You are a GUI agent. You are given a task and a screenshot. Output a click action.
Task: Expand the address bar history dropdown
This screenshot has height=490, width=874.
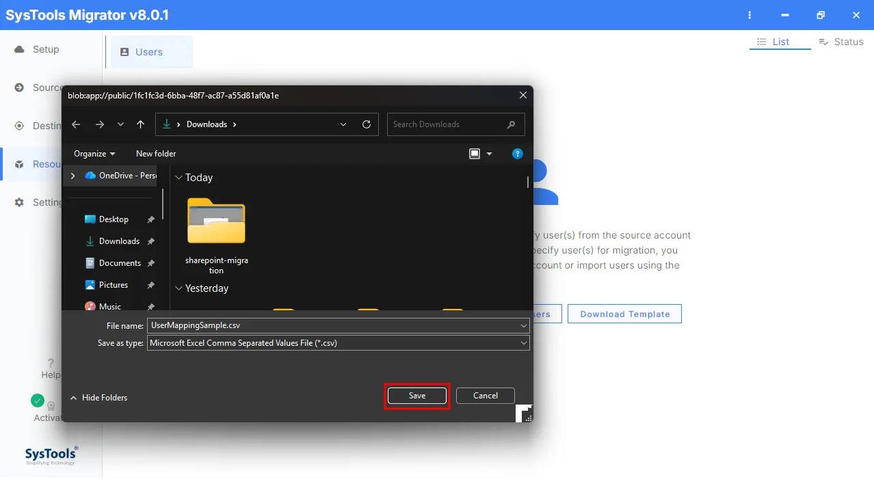343,124
